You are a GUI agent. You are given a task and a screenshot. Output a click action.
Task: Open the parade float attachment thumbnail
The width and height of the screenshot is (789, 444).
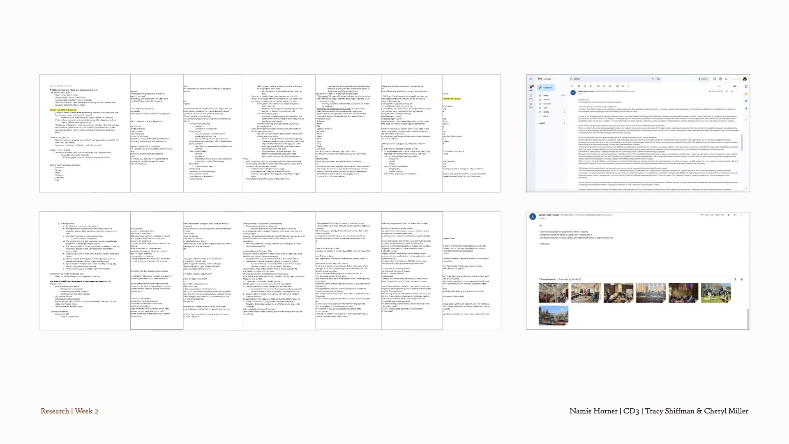tap(554, 316)
